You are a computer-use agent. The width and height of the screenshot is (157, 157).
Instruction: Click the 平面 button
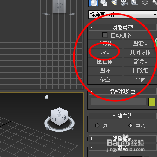coord(140,79)
